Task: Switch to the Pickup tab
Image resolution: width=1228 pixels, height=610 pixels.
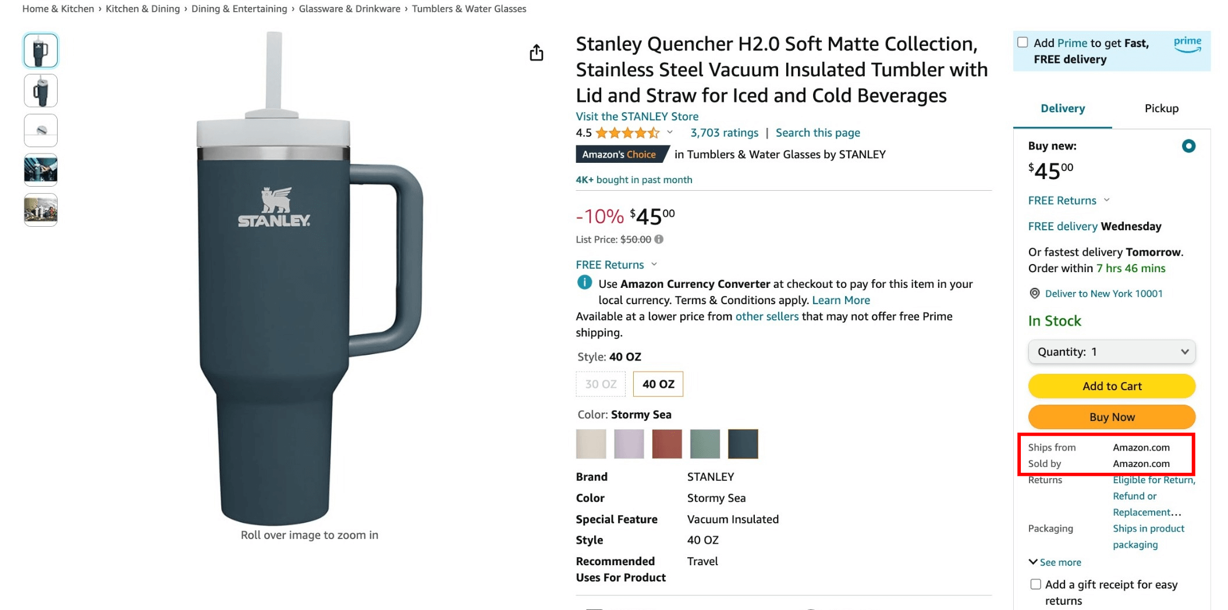Action: click(x=1161, y=109)
